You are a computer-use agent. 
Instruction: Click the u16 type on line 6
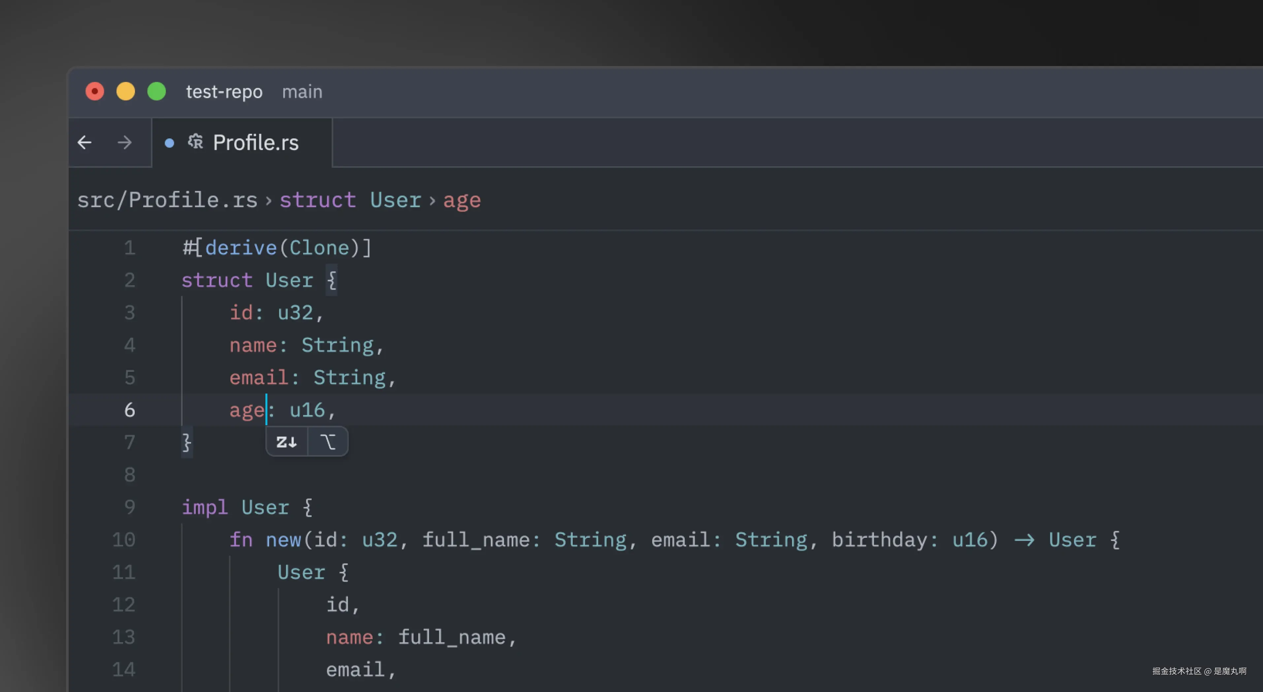coord(307,410)
